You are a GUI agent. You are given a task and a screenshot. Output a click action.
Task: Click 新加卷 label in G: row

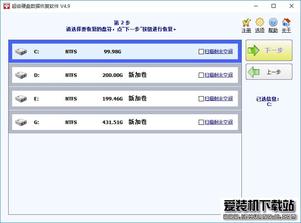pos(138,122)
